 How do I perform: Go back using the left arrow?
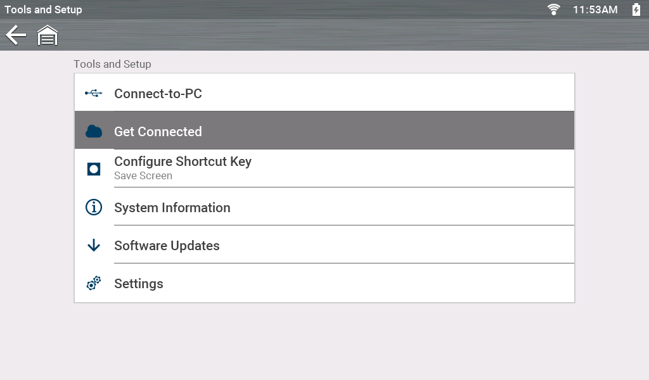point(16,35)
